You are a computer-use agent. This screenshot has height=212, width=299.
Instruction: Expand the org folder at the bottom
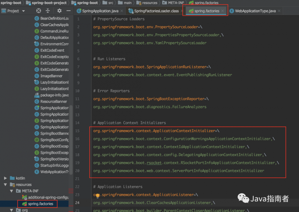pos(11,210)
